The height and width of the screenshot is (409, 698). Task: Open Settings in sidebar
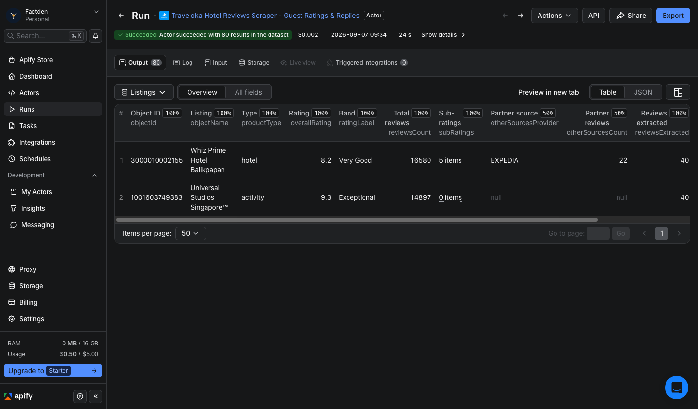click(x=53, y=319)
